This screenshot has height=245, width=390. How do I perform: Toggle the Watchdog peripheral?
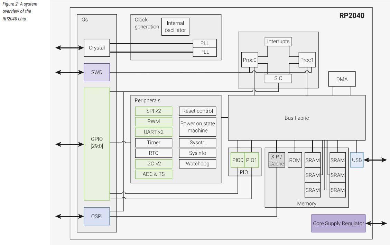(197, 164)
